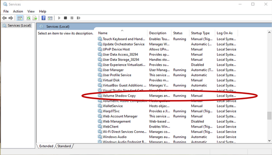This screenshot has height=155, width=272.
Task: Click gear icon beside Update Orchestrator Service
Action: pyautogui.click(x=100, y=44)
